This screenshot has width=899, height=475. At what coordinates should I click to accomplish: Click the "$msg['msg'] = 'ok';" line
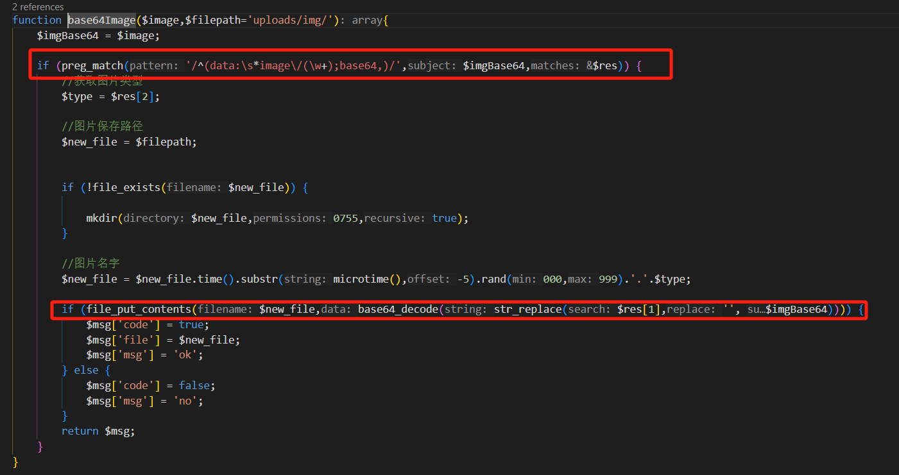pyautogui.click(x=144, y=355)
